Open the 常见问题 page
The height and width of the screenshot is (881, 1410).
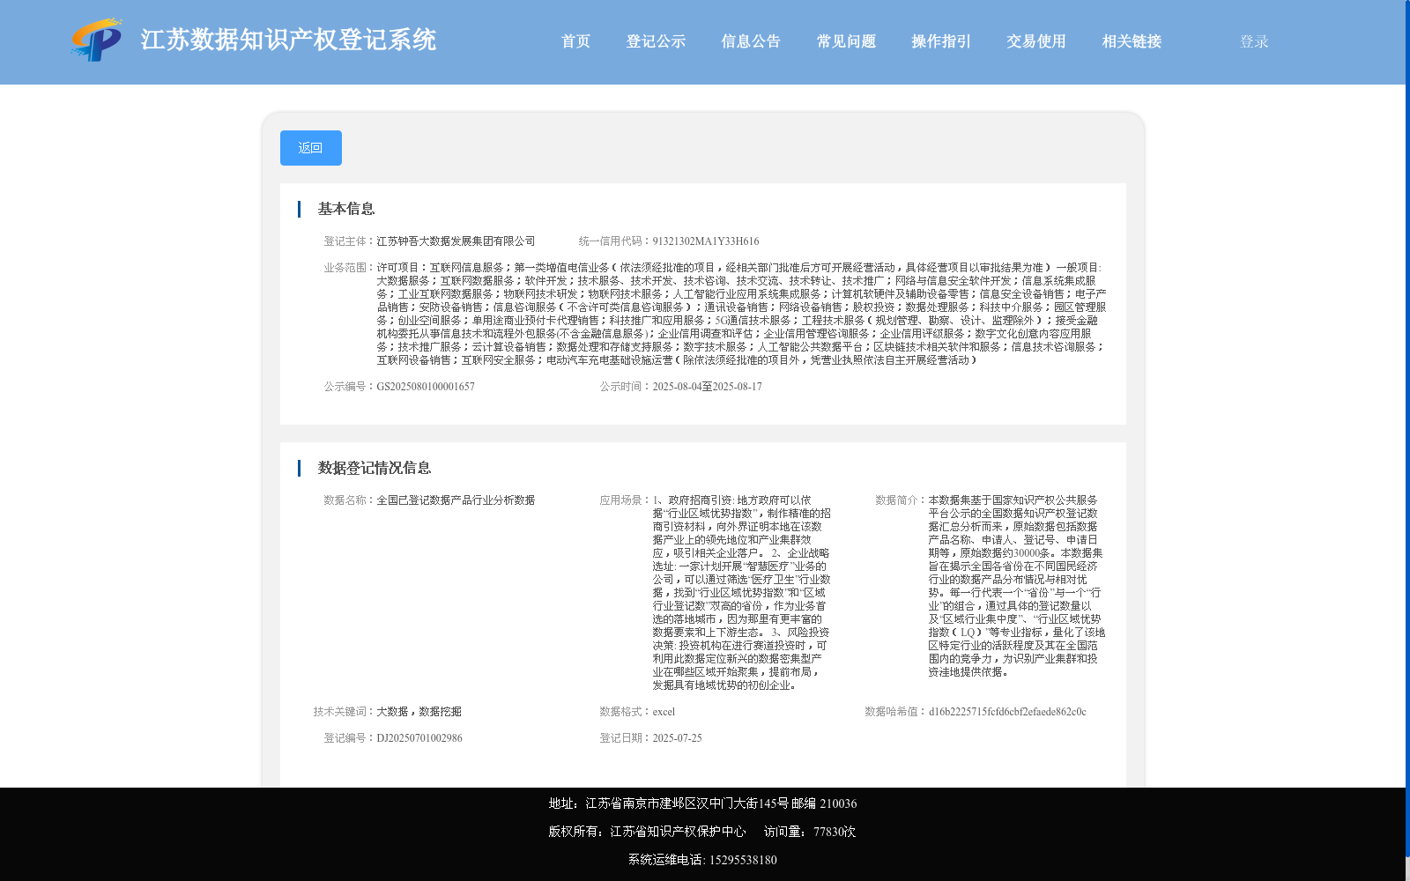point(846,41)
